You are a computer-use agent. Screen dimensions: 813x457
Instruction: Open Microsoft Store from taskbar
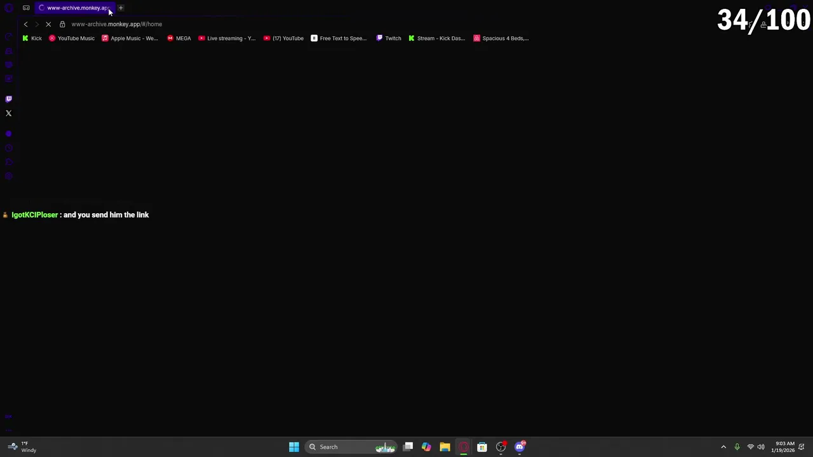482,447
